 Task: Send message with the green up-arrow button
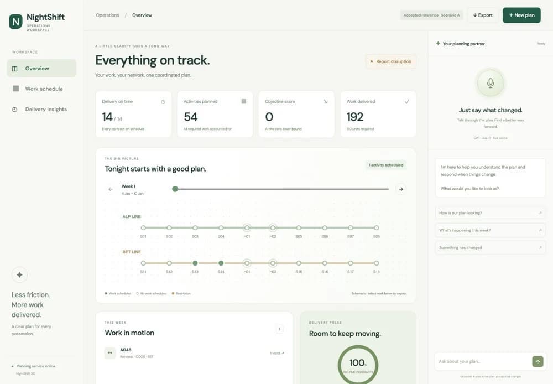(538, 361)
